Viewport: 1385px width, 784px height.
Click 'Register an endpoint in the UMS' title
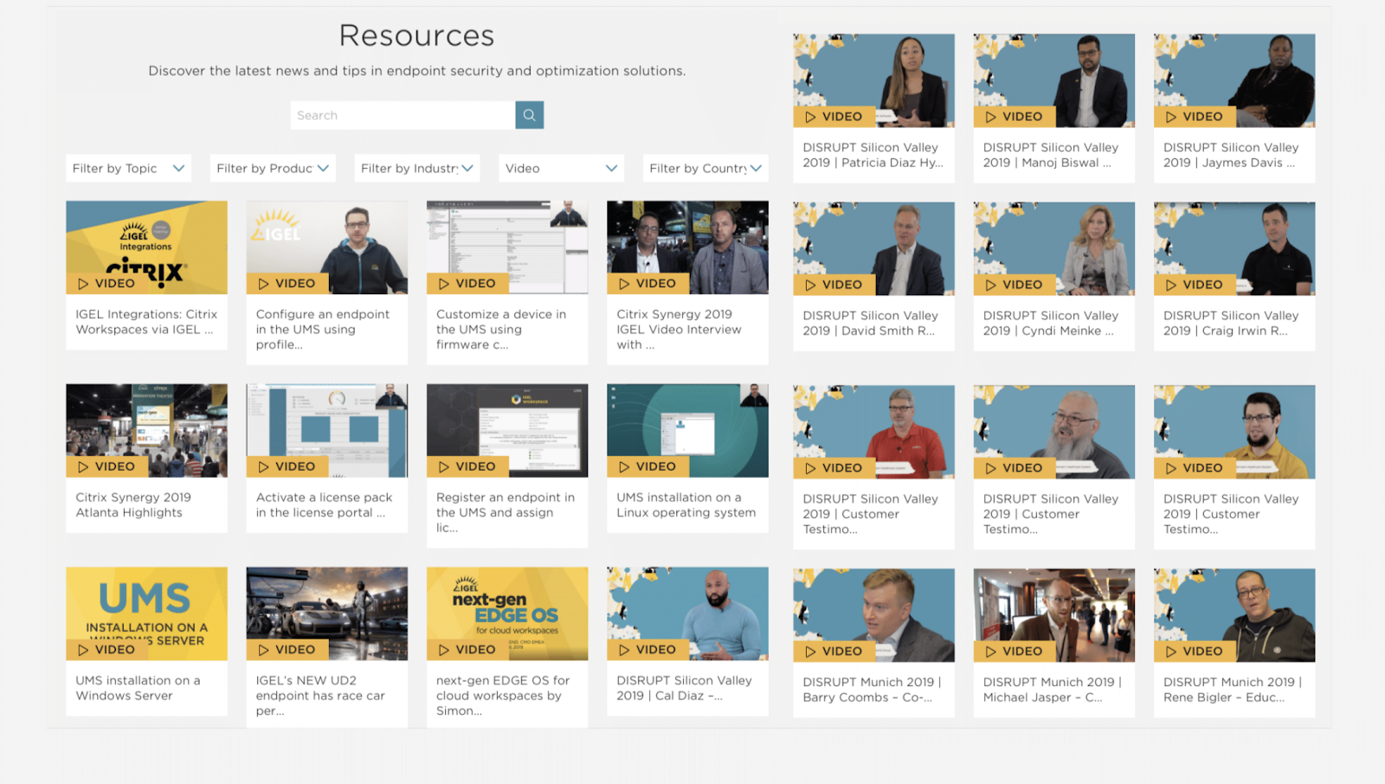[506, 512]
